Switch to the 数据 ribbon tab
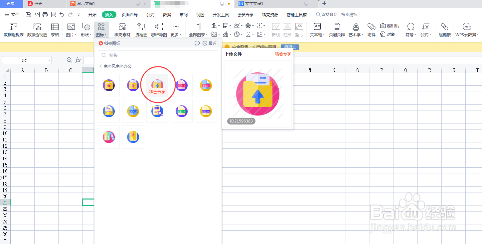Viewport: 482px width, 244px height. [167, 15]
